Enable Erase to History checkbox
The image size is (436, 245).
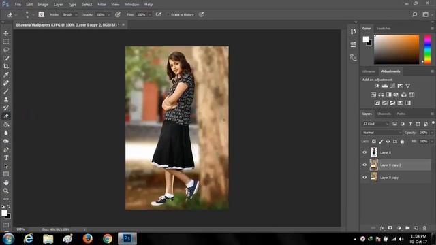click(168, 14)
